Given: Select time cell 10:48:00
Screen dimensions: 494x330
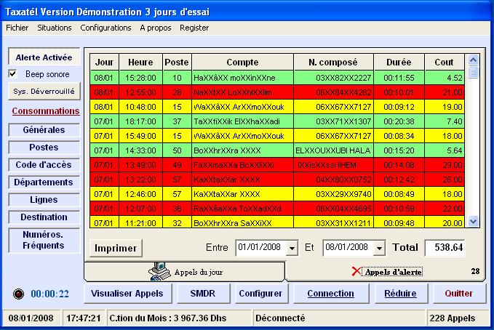Looking at the screenshot, I should (x=141, y=107).
